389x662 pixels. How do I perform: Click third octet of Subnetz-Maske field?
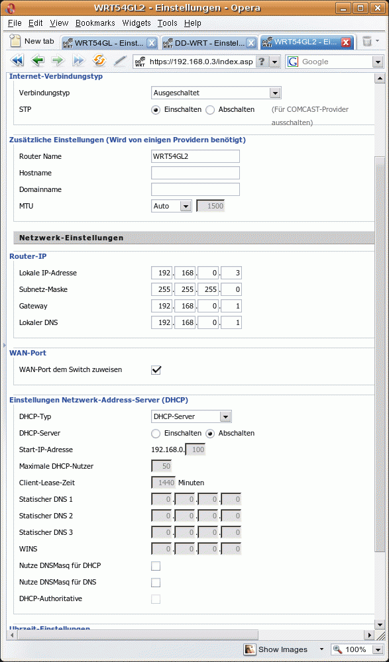[x=208, y=290]
